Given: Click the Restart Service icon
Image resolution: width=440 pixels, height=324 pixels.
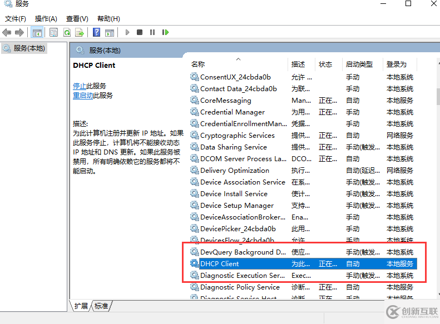Looking at the screenshot, I should click(x=165, y=33).
